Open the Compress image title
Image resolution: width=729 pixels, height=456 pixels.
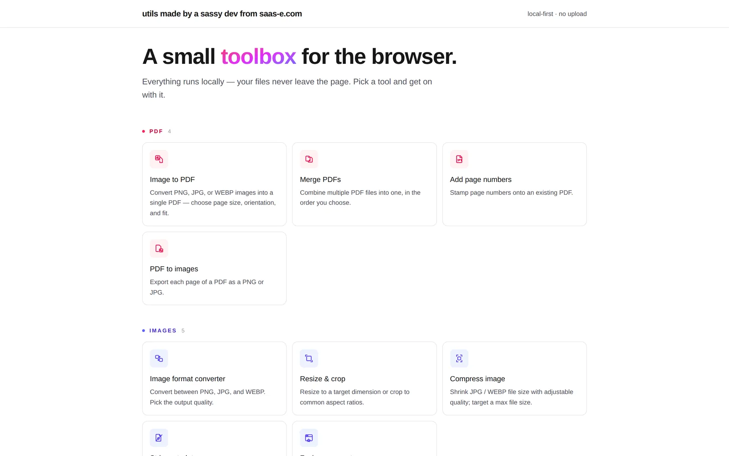point(477,379)
